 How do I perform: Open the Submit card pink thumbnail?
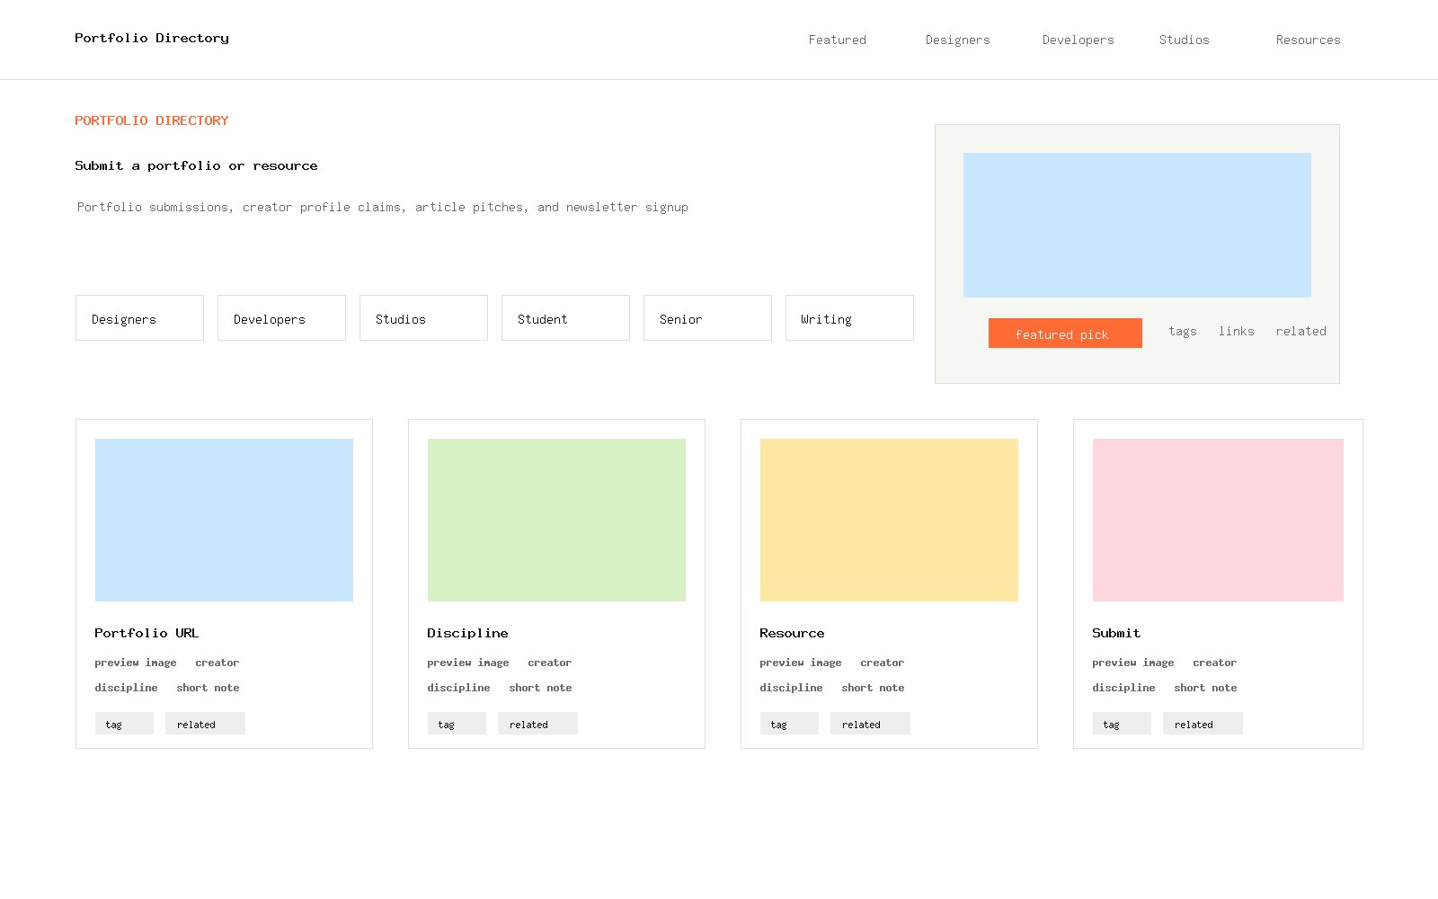(1218, 520)
